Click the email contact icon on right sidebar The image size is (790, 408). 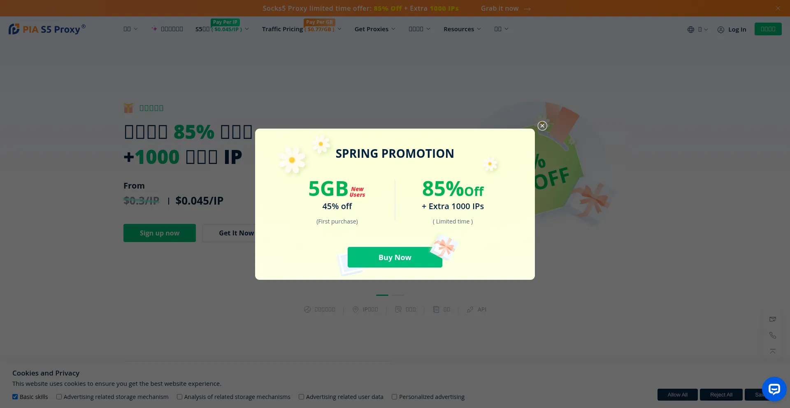tap(773, 319)
